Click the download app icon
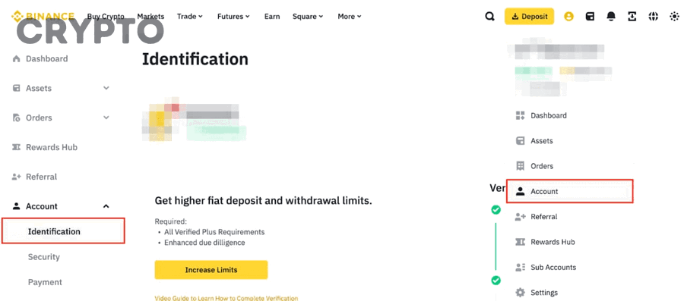 click(x=632, y=17)
